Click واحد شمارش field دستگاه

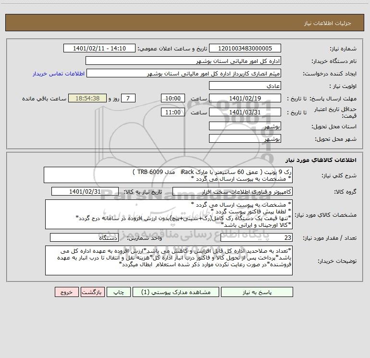(84, 237)
